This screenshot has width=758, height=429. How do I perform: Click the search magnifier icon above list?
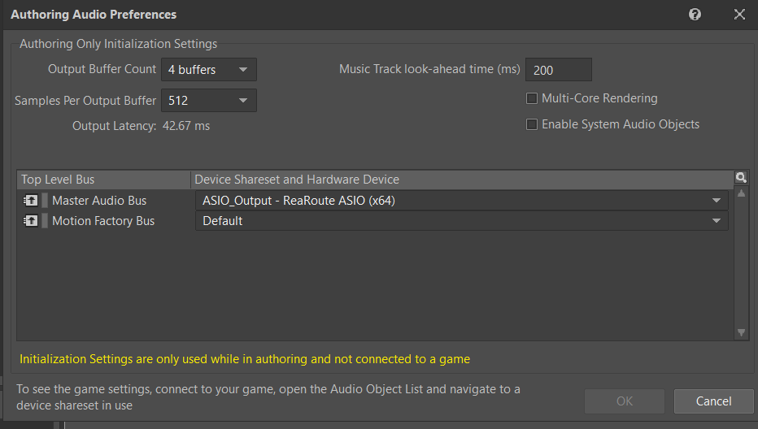[741, 178]
